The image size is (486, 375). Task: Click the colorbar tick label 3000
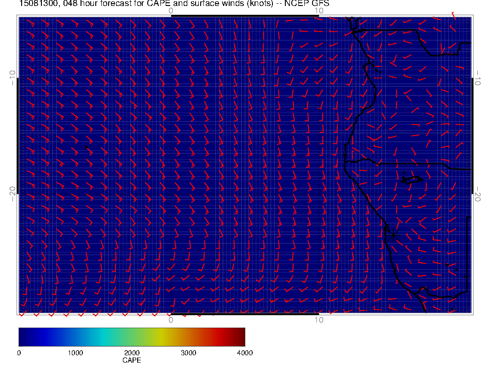(x=188, y=352)
